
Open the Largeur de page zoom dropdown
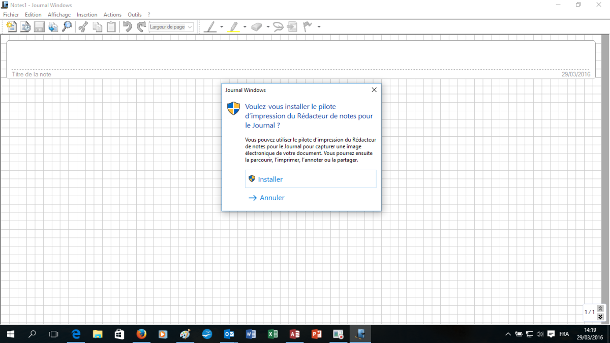[171, 27]
